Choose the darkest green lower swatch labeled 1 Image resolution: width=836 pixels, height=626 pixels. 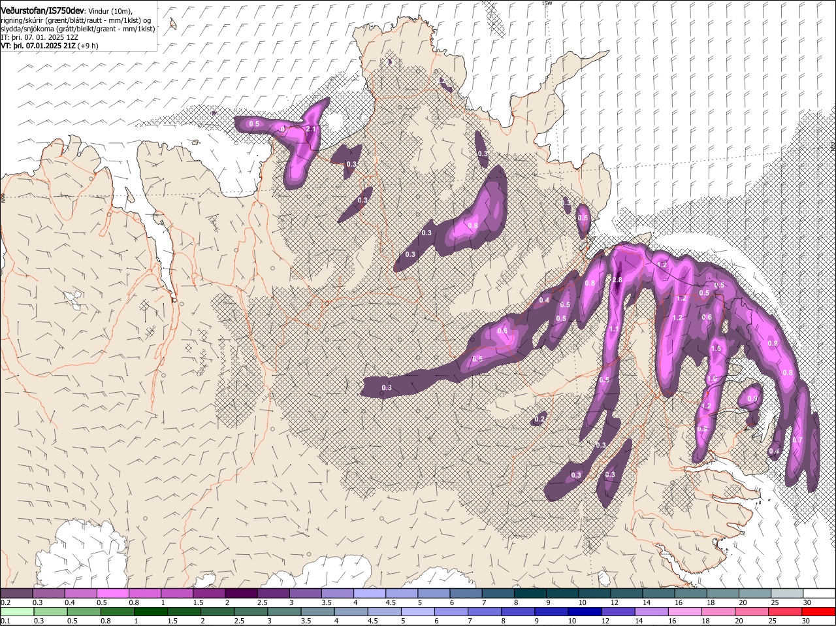coord(151,612)
